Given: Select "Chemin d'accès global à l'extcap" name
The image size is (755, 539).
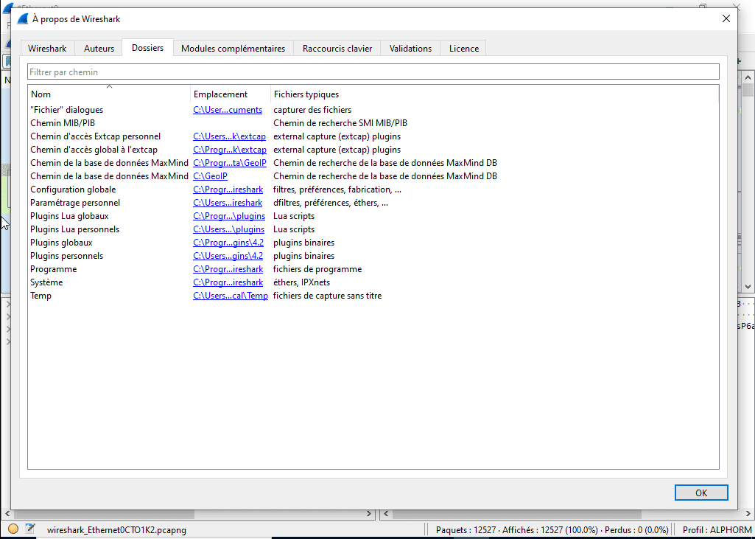Looking at the screenshot, I should 94,150.
